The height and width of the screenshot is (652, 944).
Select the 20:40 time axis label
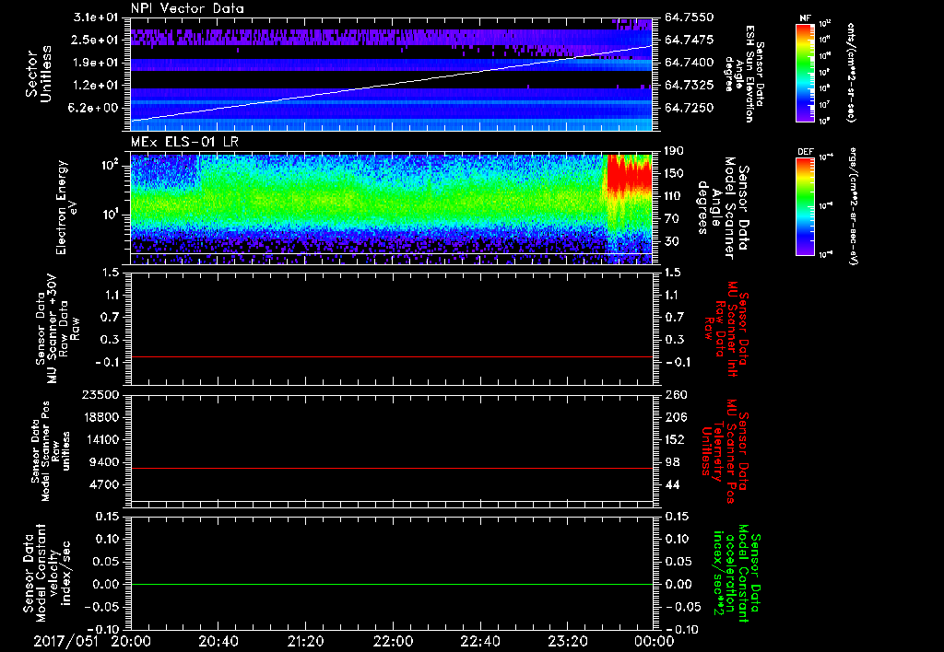point(218,642)
